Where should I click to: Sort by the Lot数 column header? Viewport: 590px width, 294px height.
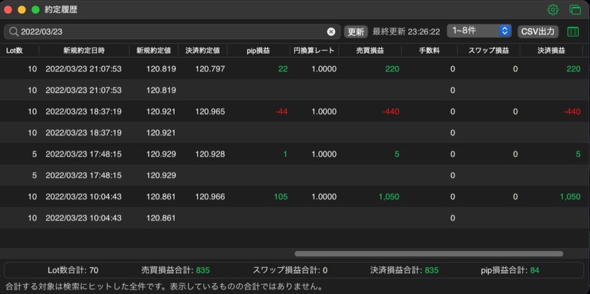(x=14, y=51)
